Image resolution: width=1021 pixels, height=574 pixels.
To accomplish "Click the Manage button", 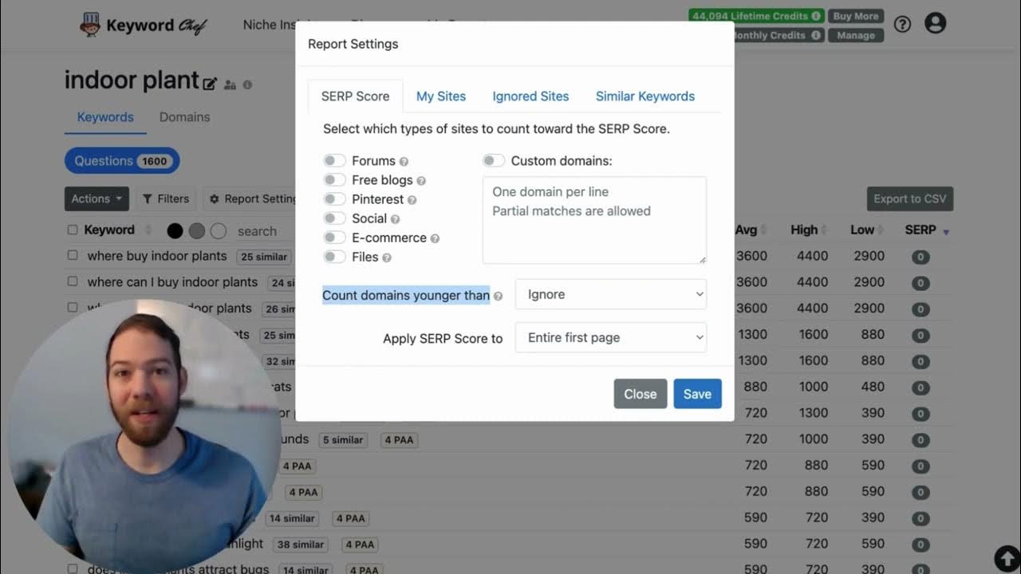I will pyautogui.click(x=856, y=35).
